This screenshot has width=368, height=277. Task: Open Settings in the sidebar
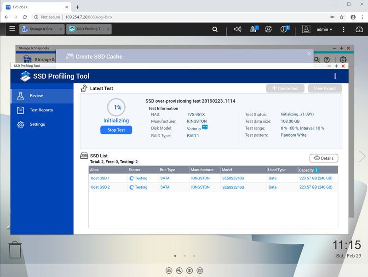click(x=37, y=124)
